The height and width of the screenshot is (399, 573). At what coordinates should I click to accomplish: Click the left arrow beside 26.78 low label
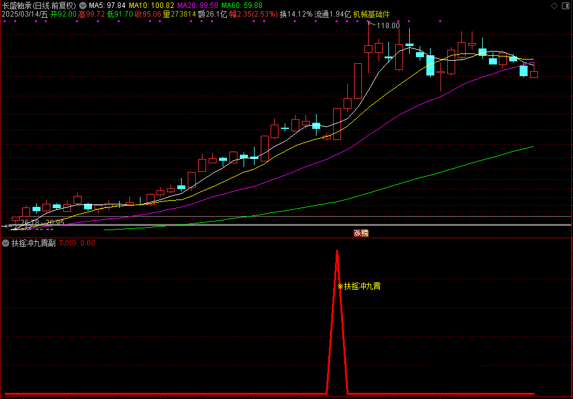(6, 225)
